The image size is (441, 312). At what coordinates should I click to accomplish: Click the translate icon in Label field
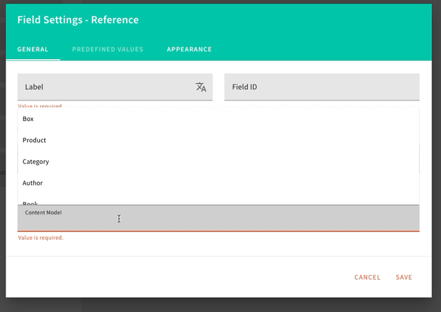[201, 87]
